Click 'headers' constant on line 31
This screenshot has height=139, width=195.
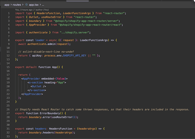tap(40, 129)
